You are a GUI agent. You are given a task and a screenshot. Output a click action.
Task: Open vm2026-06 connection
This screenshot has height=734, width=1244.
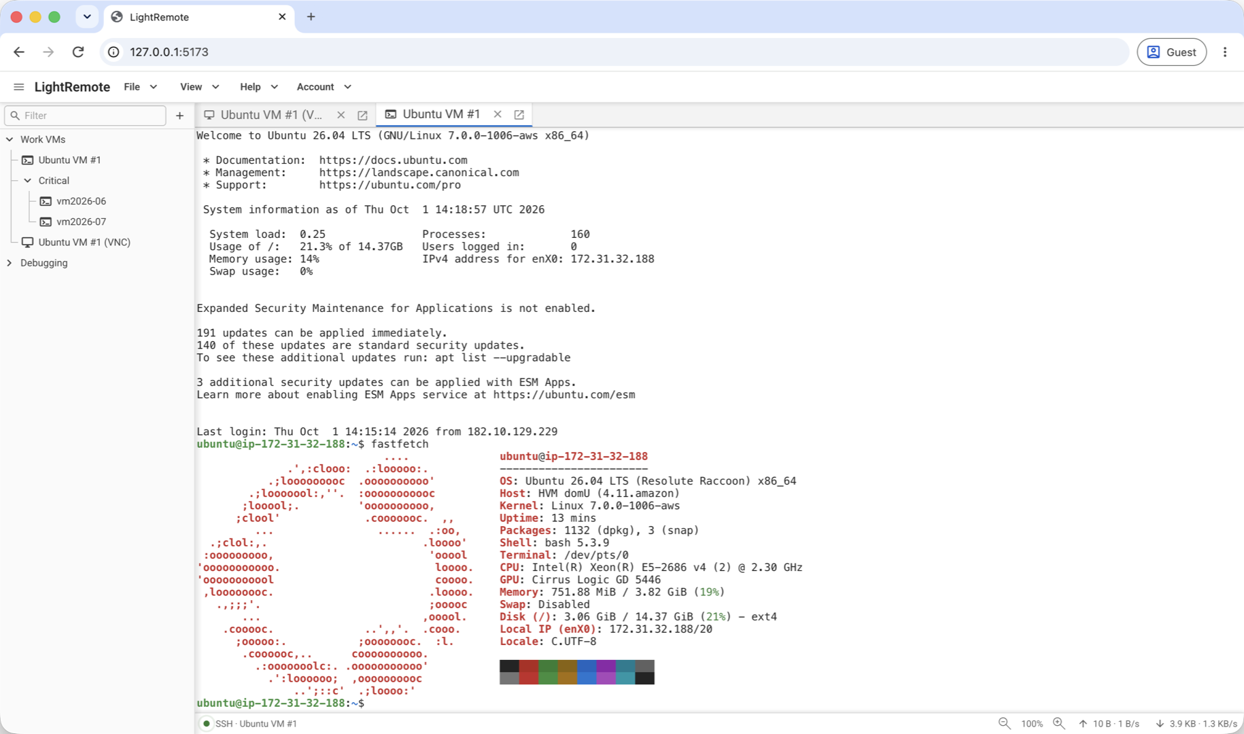coord(81,201)
